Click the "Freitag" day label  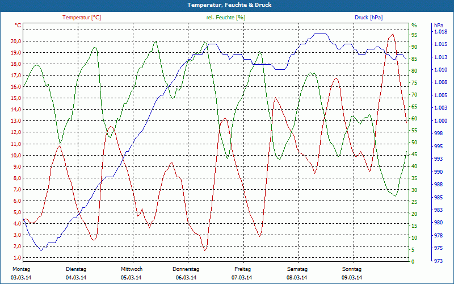pos(243,269)
